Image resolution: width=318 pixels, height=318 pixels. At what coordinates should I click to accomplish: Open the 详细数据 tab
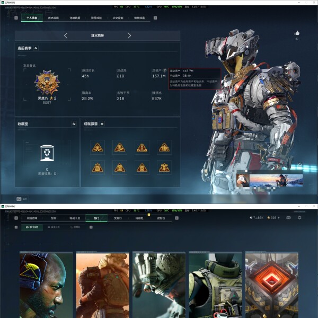click(75, 18)
